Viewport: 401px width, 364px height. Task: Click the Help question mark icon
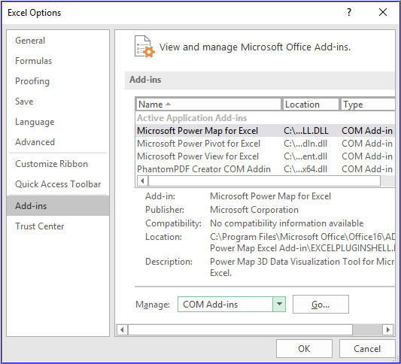tap(349, 12)
